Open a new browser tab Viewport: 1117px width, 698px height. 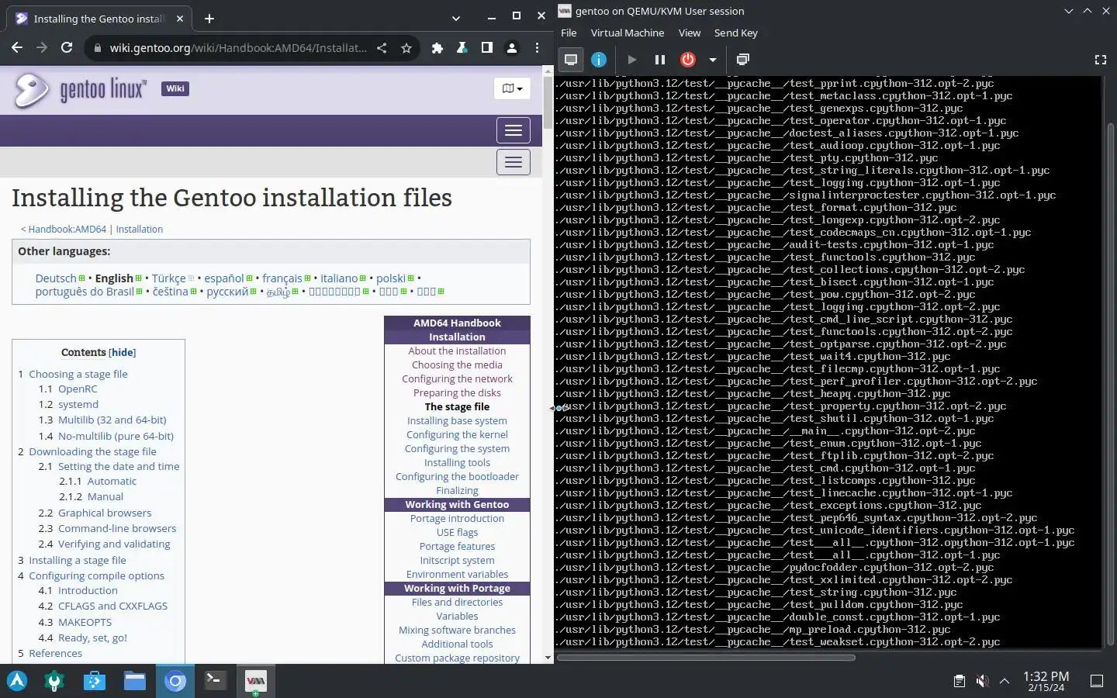coord(209,18)
